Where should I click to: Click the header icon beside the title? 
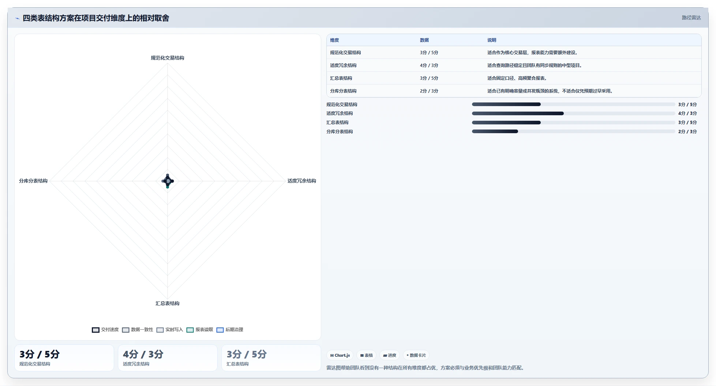tap(17, 18)
